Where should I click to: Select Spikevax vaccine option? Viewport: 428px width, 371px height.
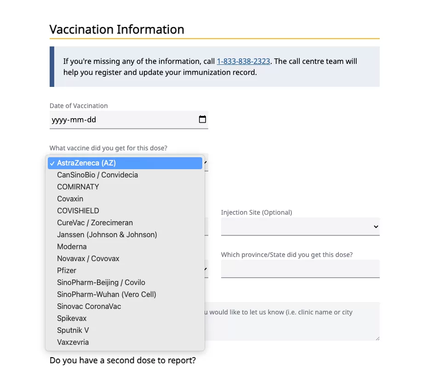tap(125, 318)
